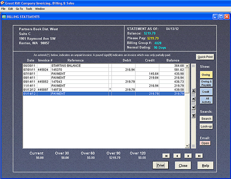Click the Quick Print button
This screenshot has height=179, width=231.
[x=205, y=57]
